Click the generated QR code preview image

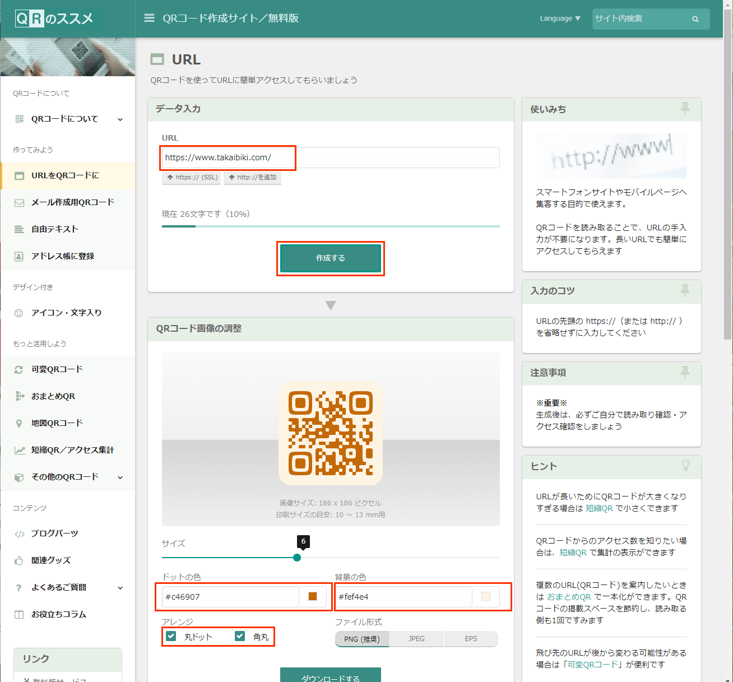pos(331,433)
